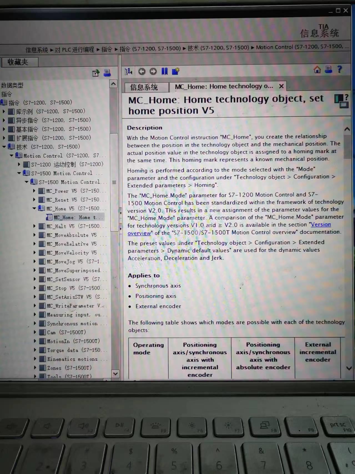355x474 pixels.
Task: Click the blue question mark help icon
Action: pyautogui.click(x=339, y=69)
